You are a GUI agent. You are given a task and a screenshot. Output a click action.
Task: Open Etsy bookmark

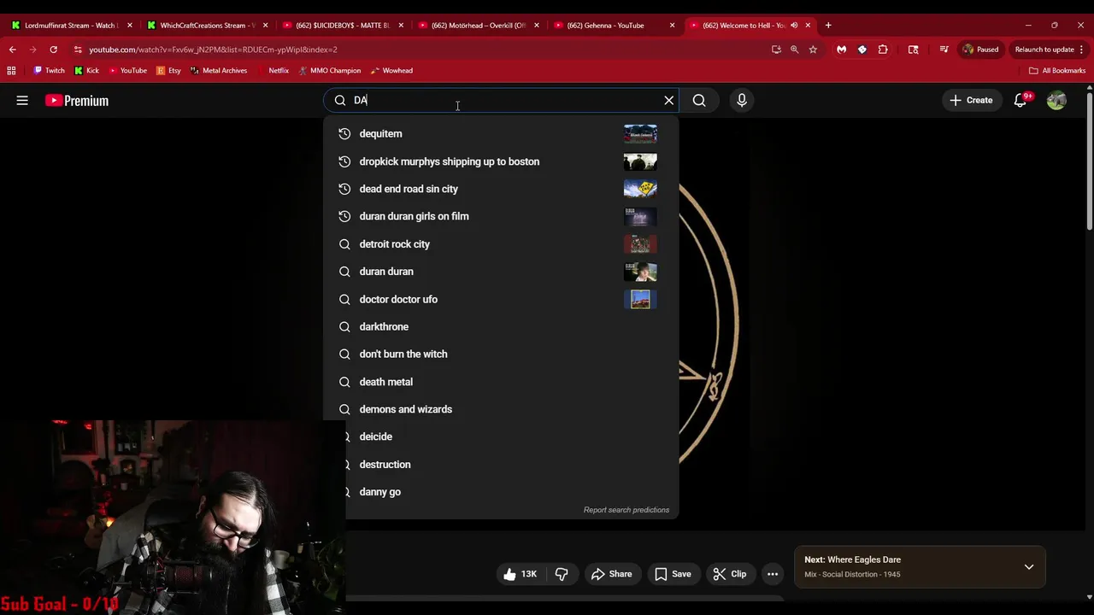pyautogui.click(x=168, y=71)
